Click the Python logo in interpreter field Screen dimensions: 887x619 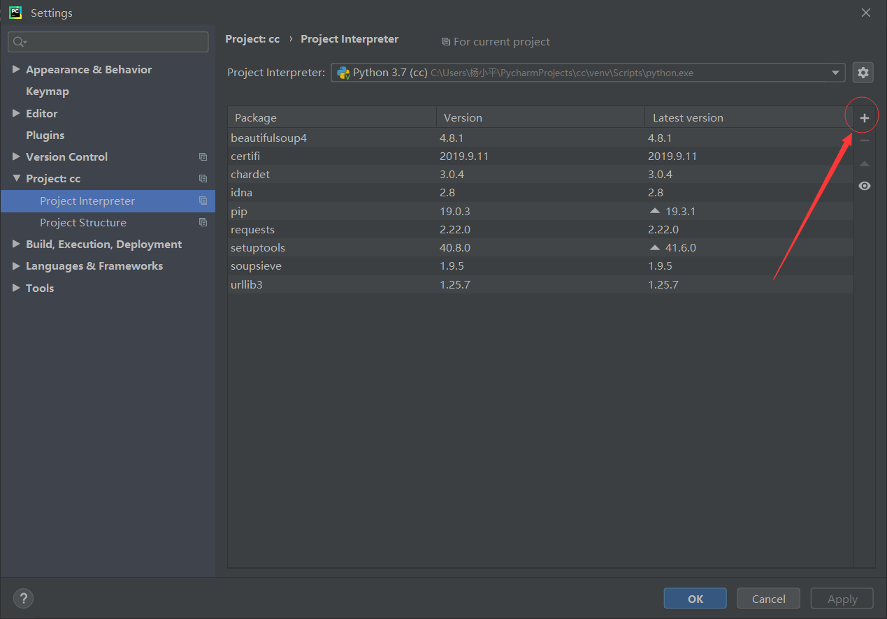(343, 73)
